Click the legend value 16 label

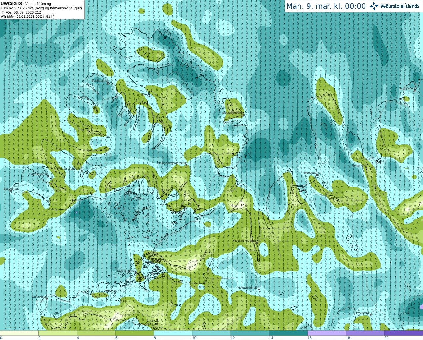point(310,338)
